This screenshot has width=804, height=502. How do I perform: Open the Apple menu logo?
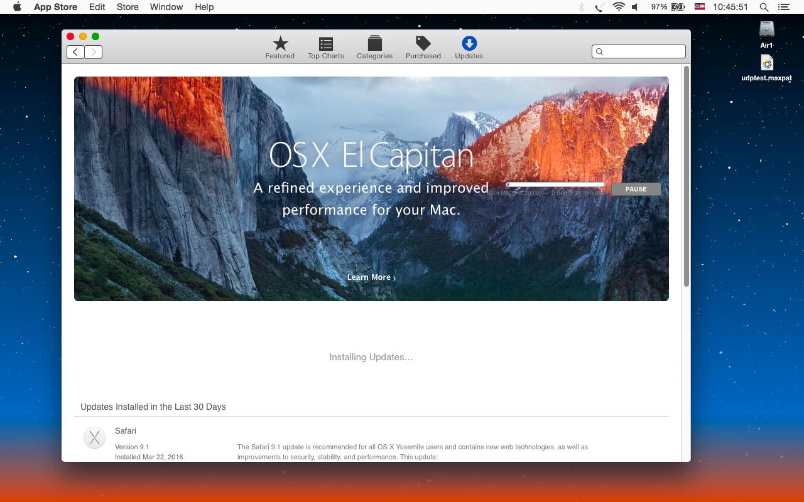(x=17, y=7)
